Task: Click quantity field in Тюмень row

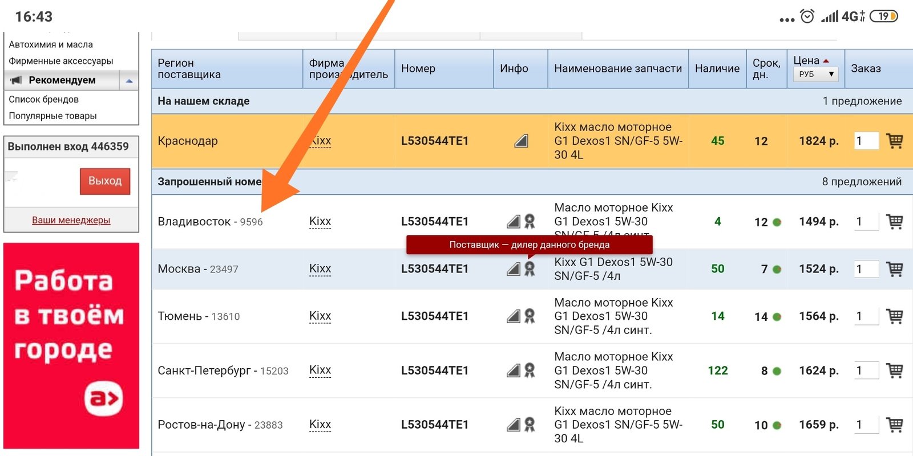Action: 866,316
